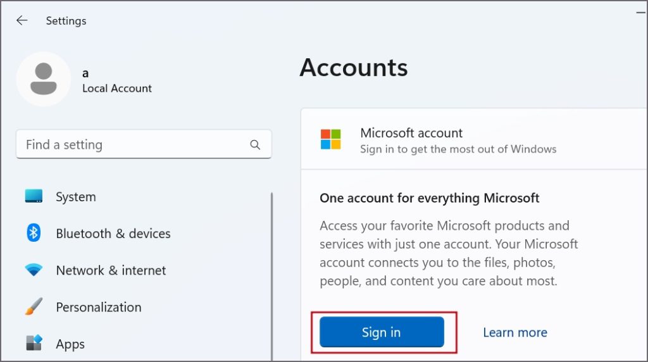Click the Bluetooth icon in sidebar
648x362 pixels.
pyautogui.click(x=34, y=233)
